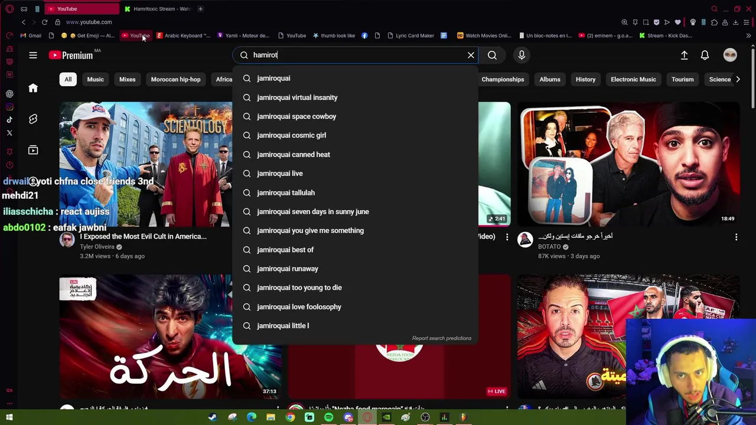Open the Windows Start button
Image resolution: width=756 pixels, height=425 pixels.
point(9,417)
